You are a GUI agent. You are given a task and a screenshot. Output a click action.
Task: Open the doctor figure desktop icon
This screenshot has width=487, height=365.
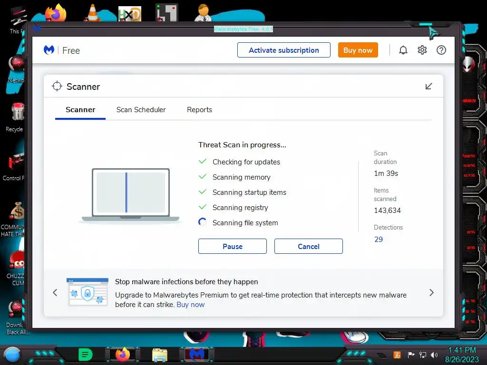(203, 12)
